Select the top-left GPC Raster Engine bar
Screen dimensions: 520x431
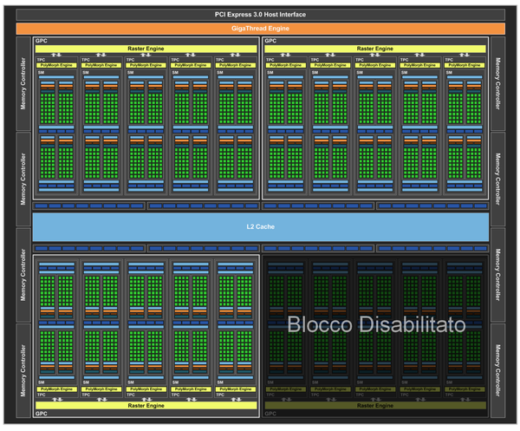coord(146,49)
